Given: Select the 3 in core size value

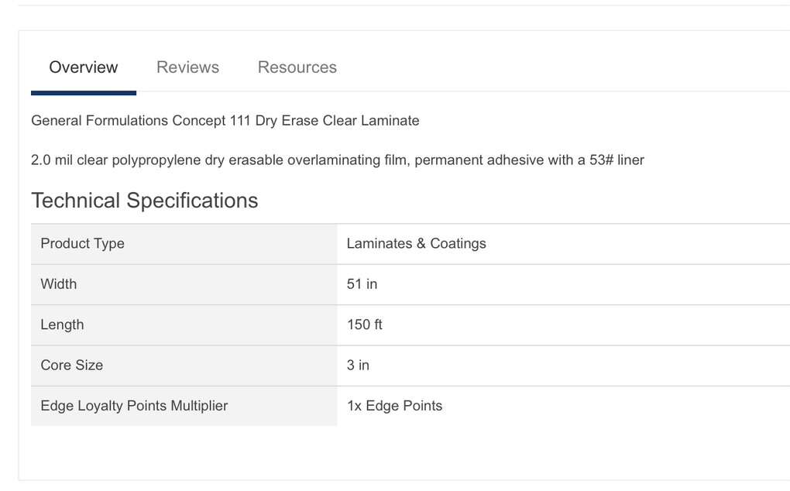Looking at the screenshot, I should pyautogui.click(x=358, y=366).
